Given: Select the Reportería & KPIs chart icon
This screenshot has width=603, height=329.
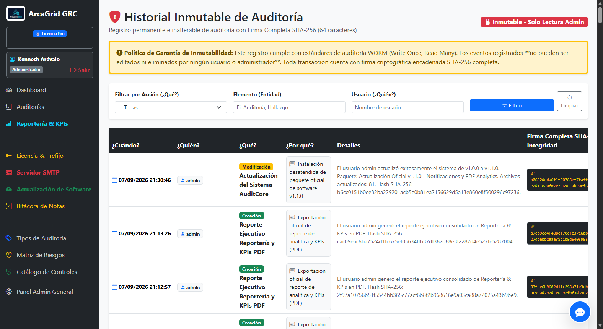Looking at the screenshot, I should click(9, 124).
